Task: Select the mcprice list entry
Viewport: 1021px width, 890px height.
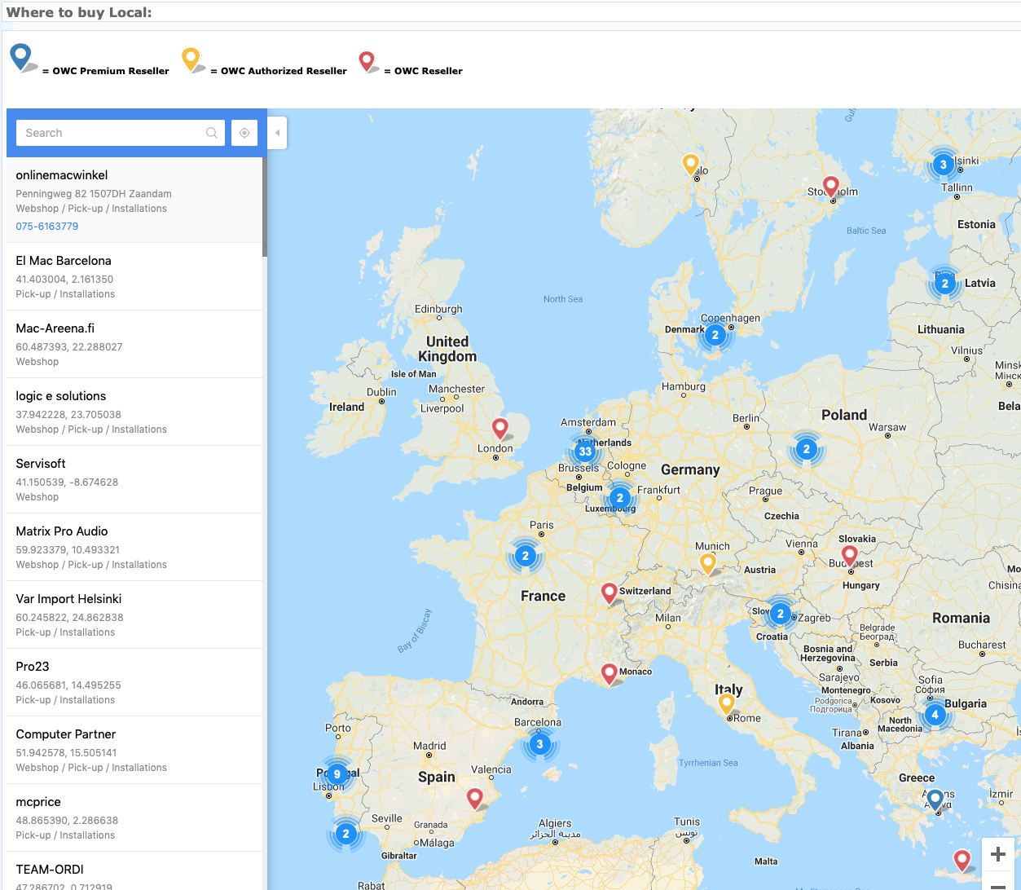Action: point(134,817)
